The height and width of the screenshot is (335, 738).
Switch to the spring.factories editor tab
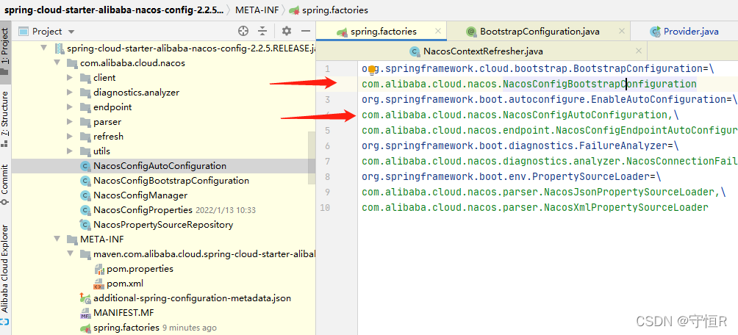(x=382, y=32)
